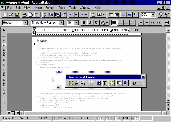171x122 pixels.
Task: Cut the selection with the scissors icon
Action: (x=45, y=15)
